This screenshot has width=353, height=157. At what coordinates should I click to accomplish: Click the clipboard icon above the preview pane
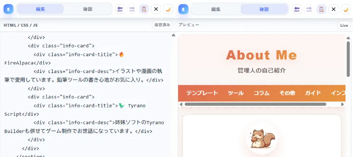click(321, 9)
